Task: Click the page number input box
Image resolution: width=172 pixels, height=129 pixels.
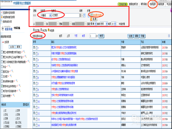Action: 93,36
